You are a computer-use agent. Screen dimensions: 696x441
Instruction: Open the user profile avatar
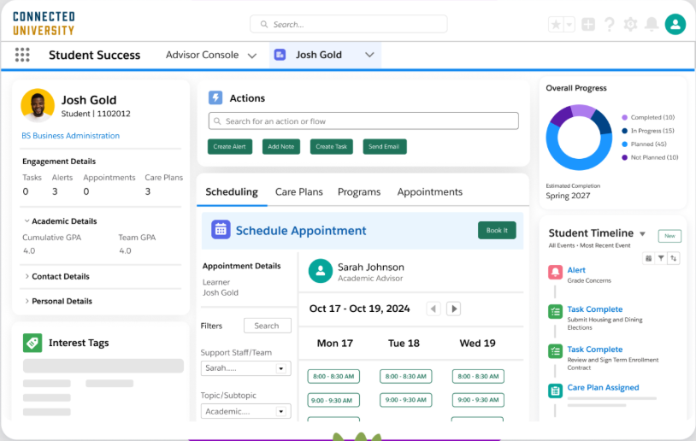(x=675, y=25)
